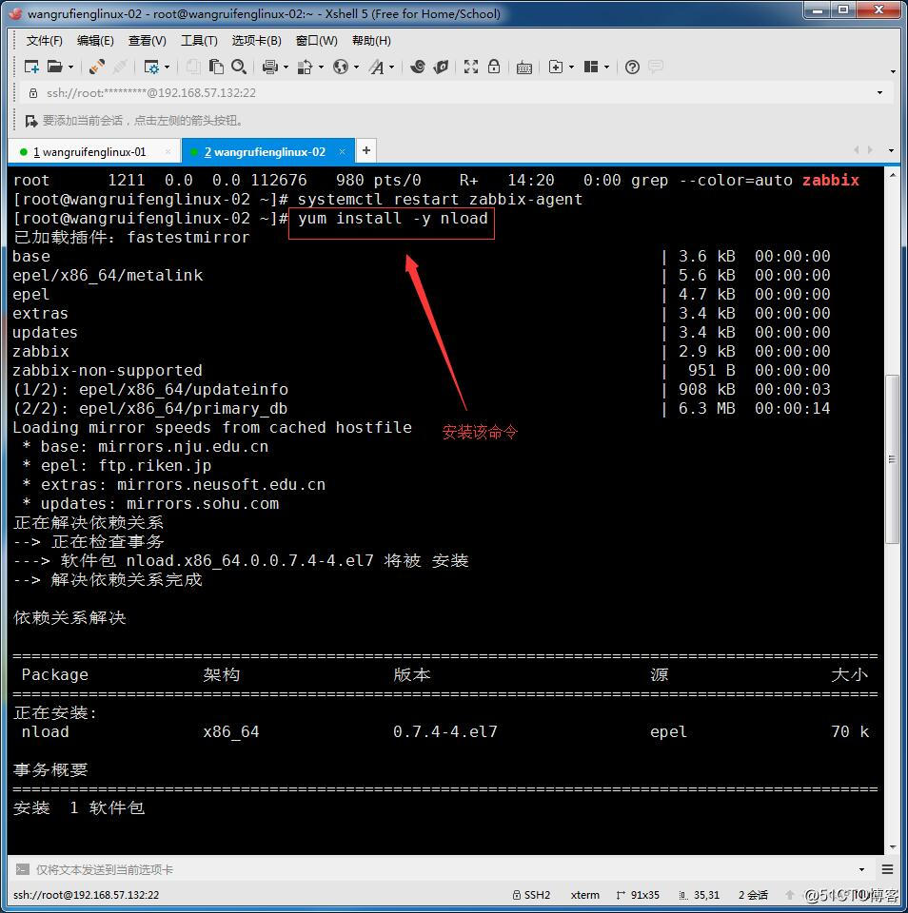Close the wangruifenglinux-01 tab
This screenshot has height=913, width=908.
(x=168, y=152)
